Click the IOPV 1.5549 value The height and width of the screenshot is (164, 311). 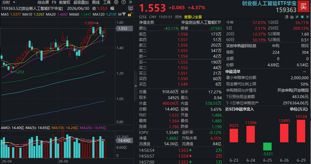click(x=172, y=133)
